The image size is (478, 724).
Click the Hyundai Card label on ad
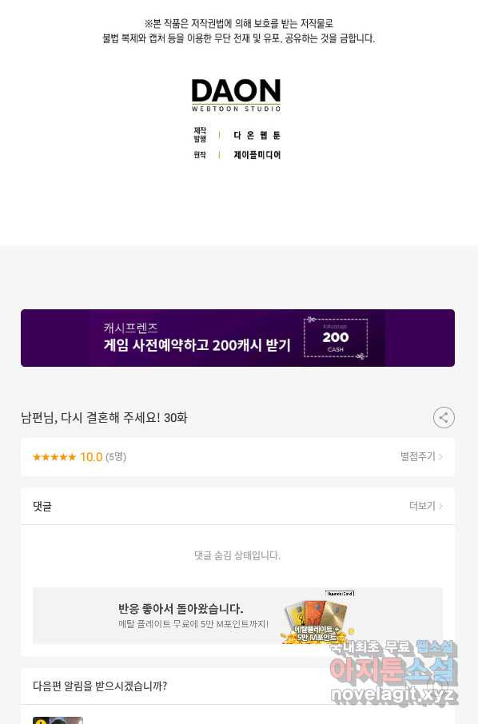(340, 593)
